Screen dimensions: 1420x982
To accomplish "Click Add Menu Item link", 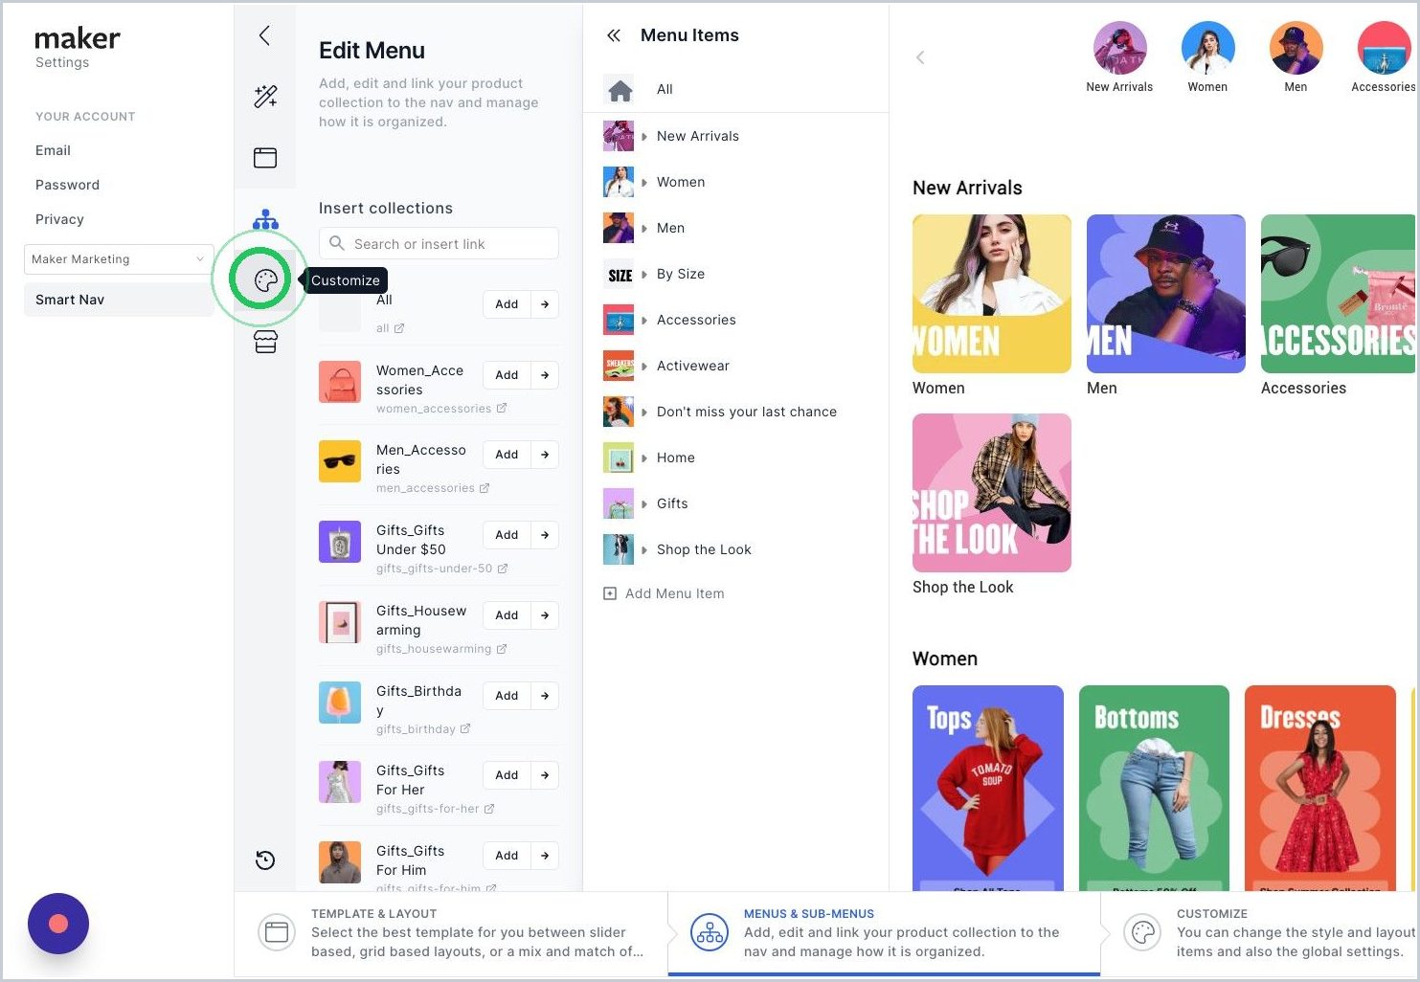I will click(x=674, y=593).
